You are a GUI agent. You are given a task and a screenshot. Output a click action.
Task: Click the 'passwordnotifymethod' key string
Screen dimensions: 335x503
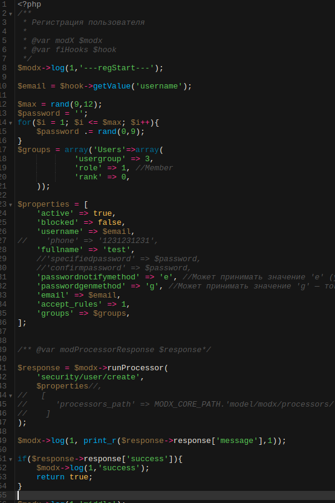(88, 277)
